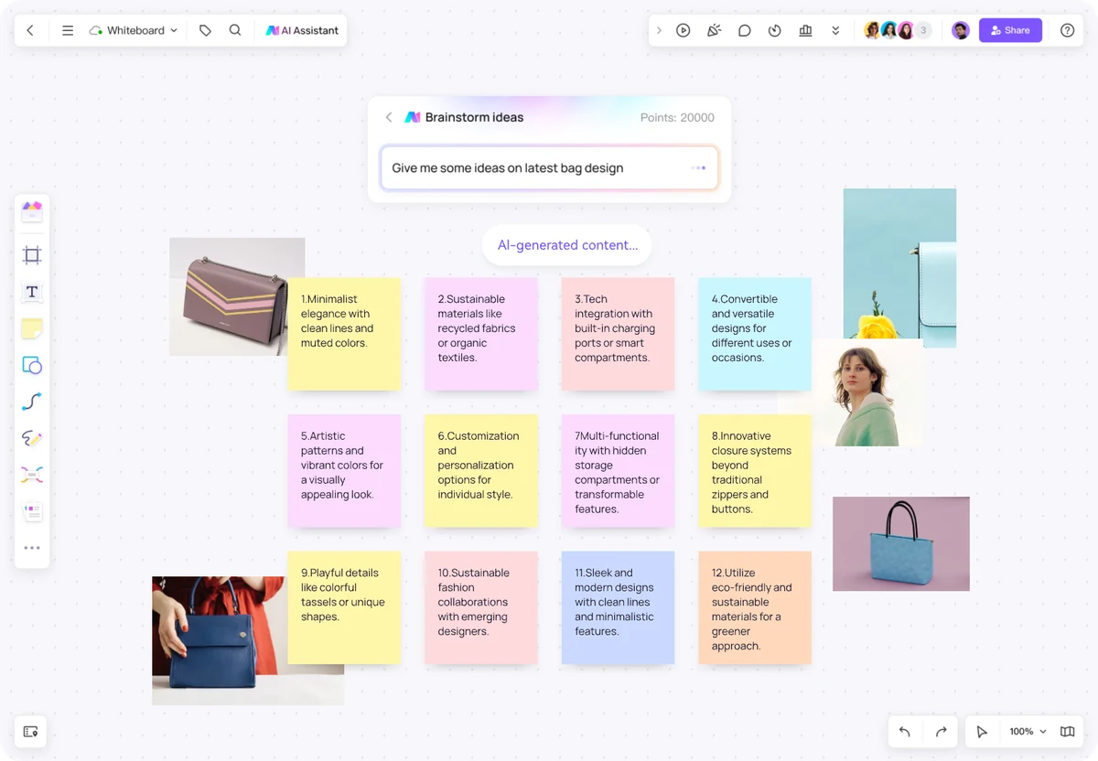
Task: Select the Artistic patterns sticky note
Action: [344, 471]
